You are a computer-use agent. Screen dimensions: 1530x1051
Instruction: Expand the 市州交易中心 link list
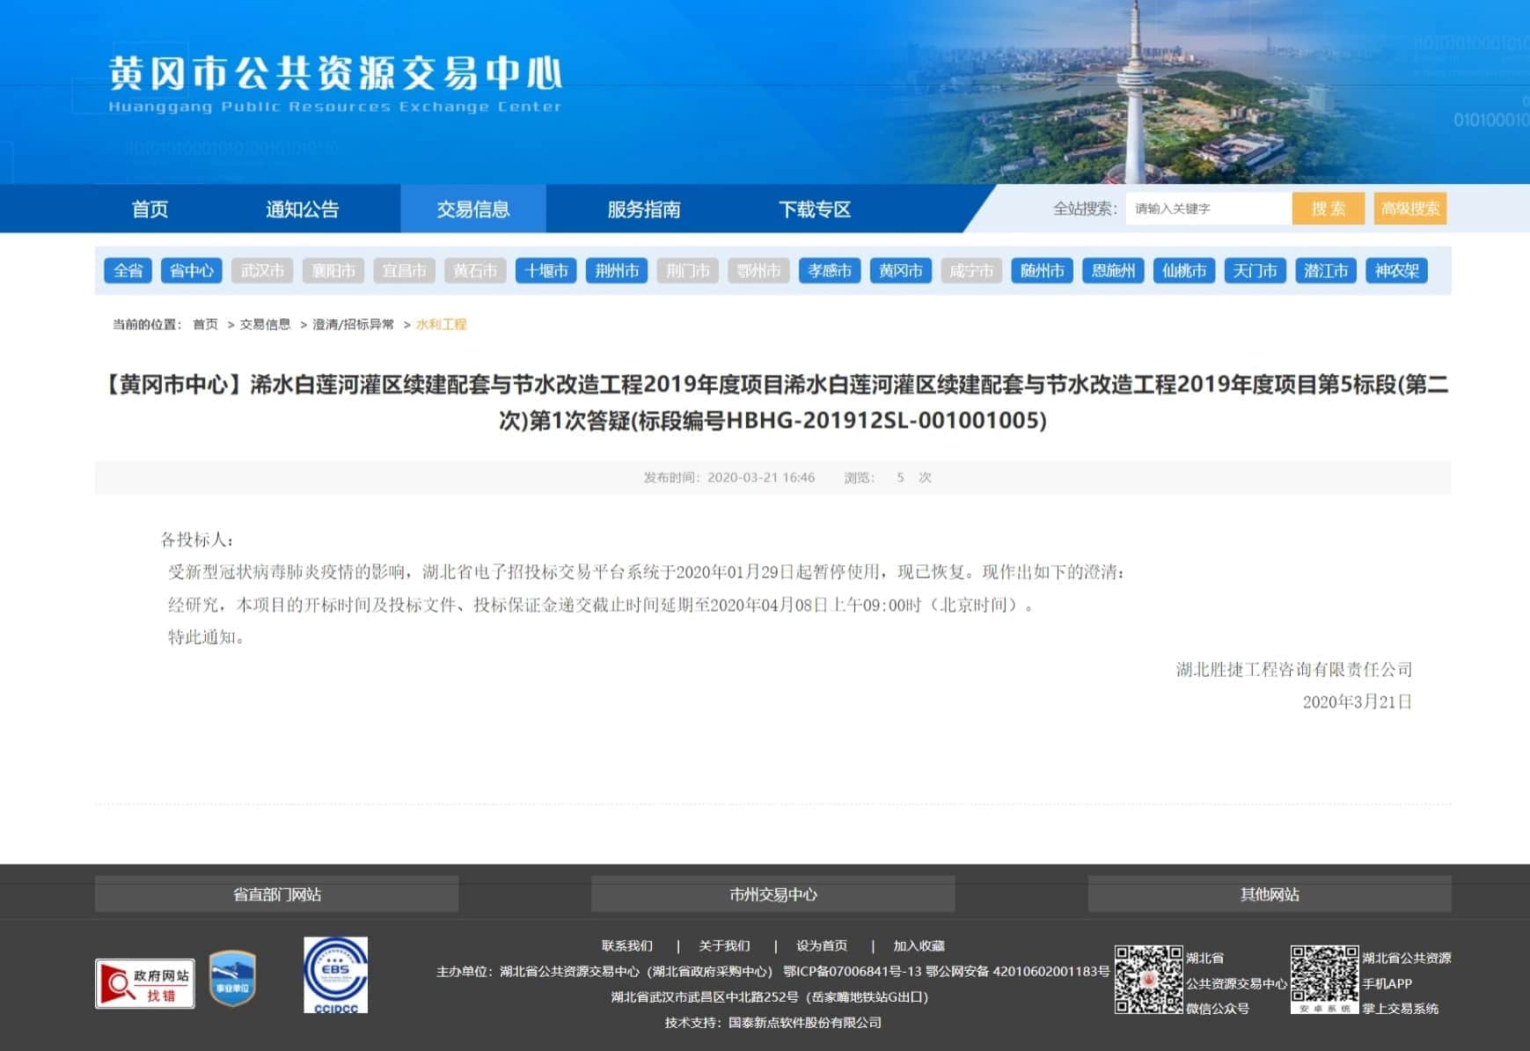tap(772, 894)
